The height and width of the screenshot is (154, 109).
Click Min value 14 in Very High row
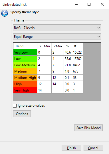click(45, 90)
